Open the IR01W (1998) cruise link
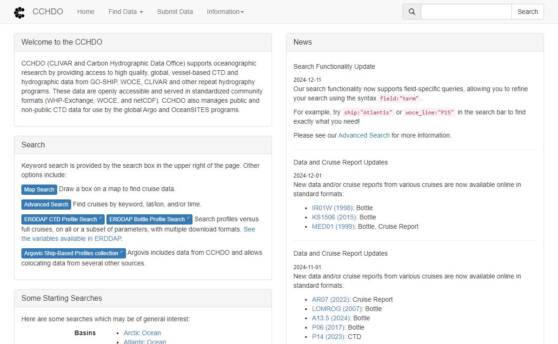This screenshot has height=344, width=558. (332, 208)
